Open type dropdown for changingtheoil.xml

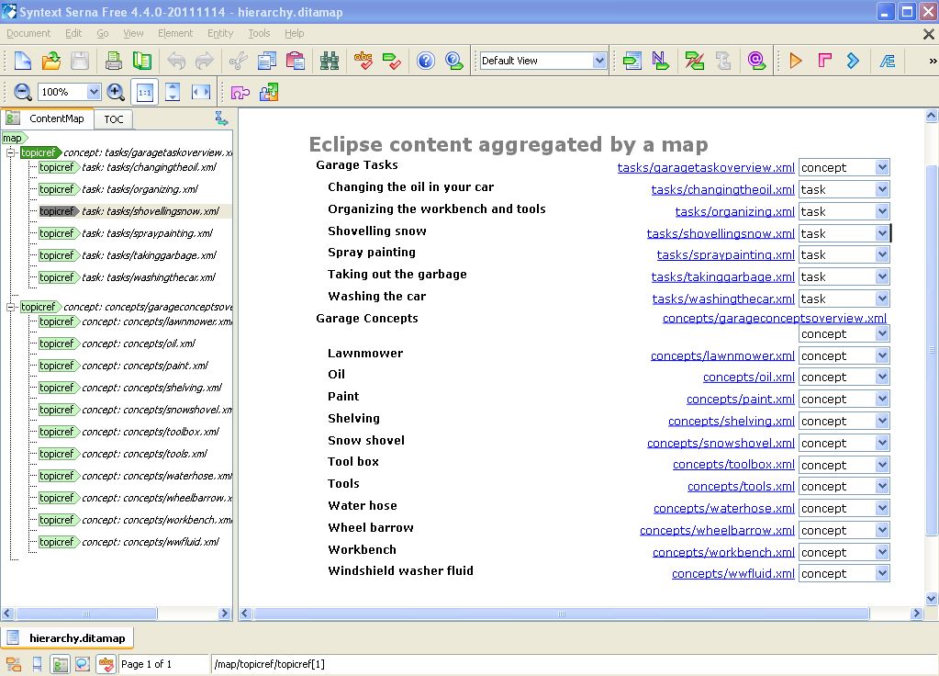click(x=881, y=189)
